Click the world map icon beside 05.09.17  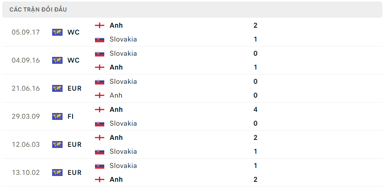[57, 32]
